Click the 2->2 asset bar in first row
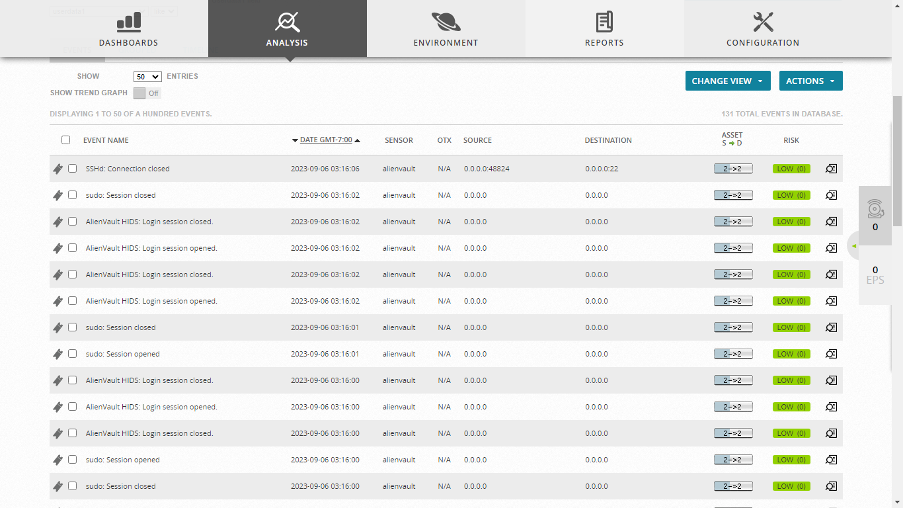Viewport: 903px width, 508px height. point(733,169)
